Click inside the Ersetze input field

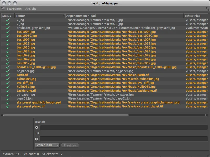[x=124, y=127]
